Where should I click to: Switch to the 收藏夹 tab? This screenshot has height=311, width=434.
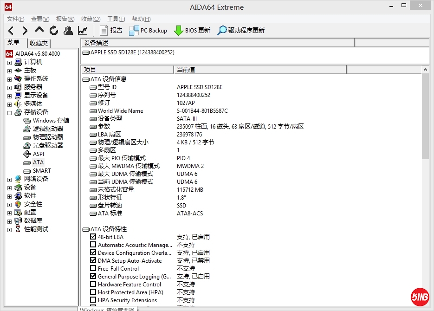tap(39, 43)
